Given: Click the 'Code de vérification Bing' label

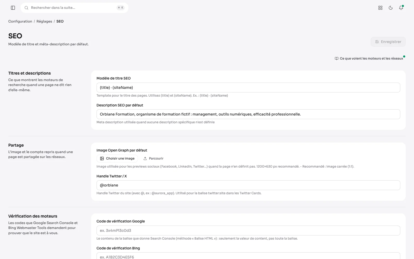Looking at the screenshot, I should (x=118, y=248).
